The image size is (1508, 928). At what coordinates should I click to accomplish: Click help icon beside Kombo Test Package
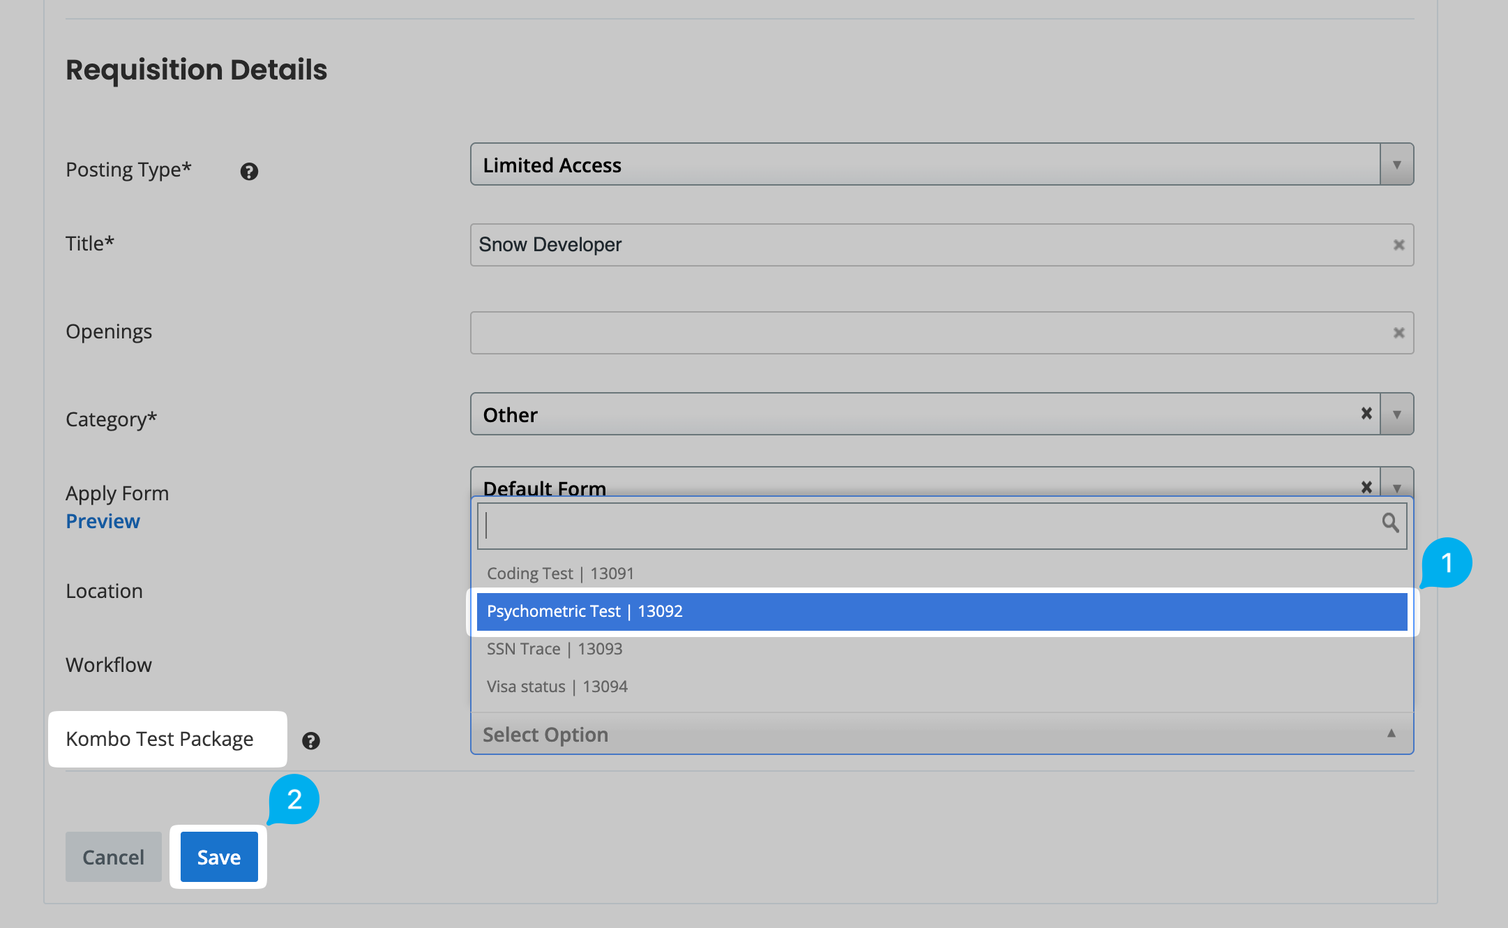pyautogui.click(x=311, y=741)
